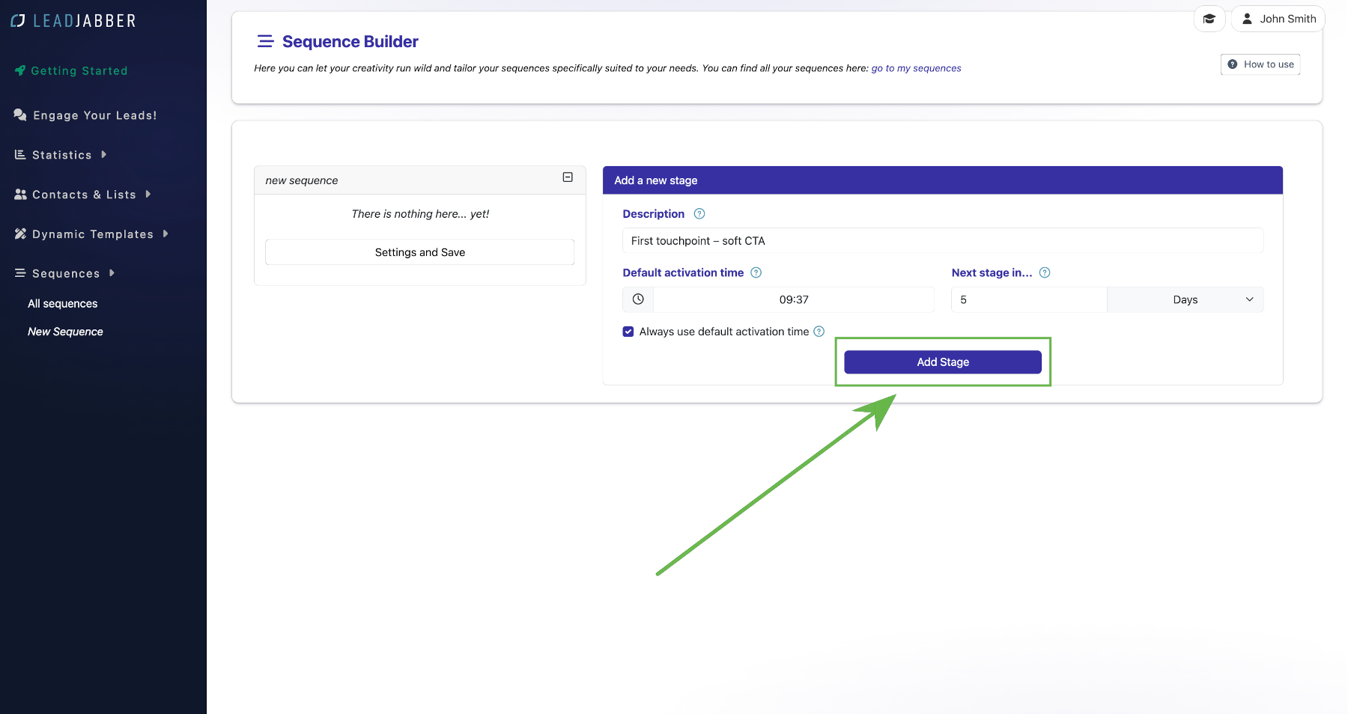Viewport: 1348px width, 714px height.
Task: Click the Statistics chart icon in the sidebar
Action: click(20, 155)
